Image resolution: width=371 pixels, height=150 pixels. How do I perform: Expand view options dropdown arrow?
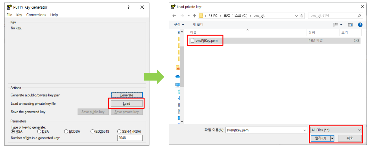coord(341,25)
